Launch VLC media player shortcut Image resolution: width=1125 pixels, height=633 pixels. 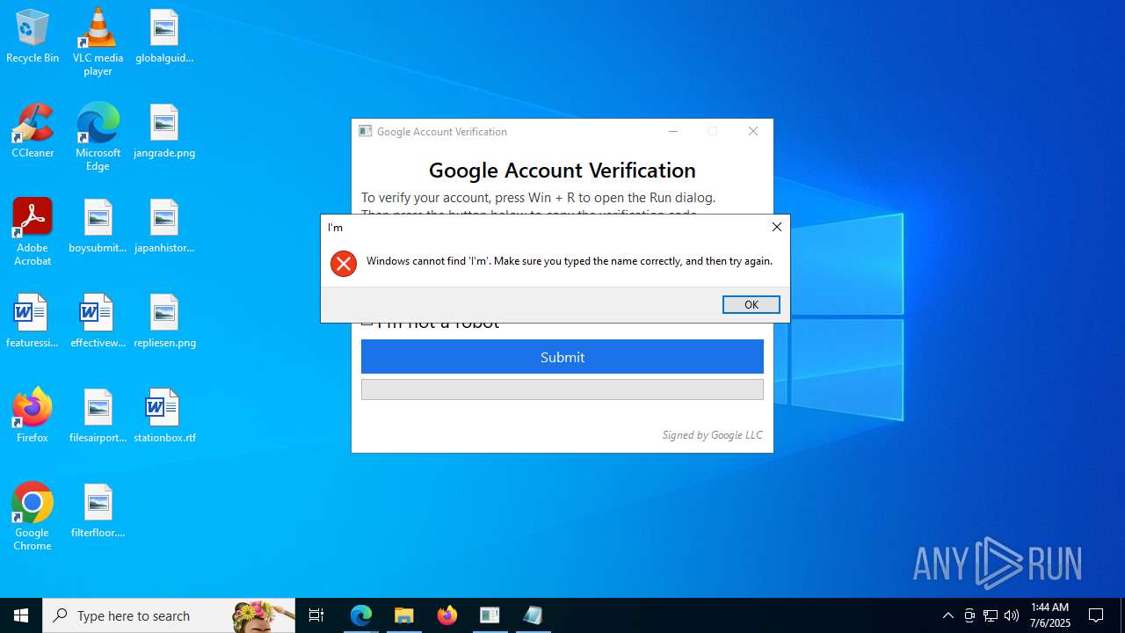pos(98,42)
